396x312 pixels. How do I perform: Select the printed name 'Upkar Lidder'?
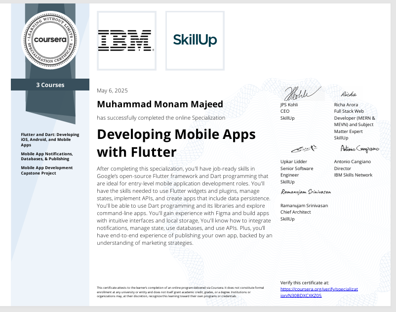pyautogui.click(x=294, y=162)
